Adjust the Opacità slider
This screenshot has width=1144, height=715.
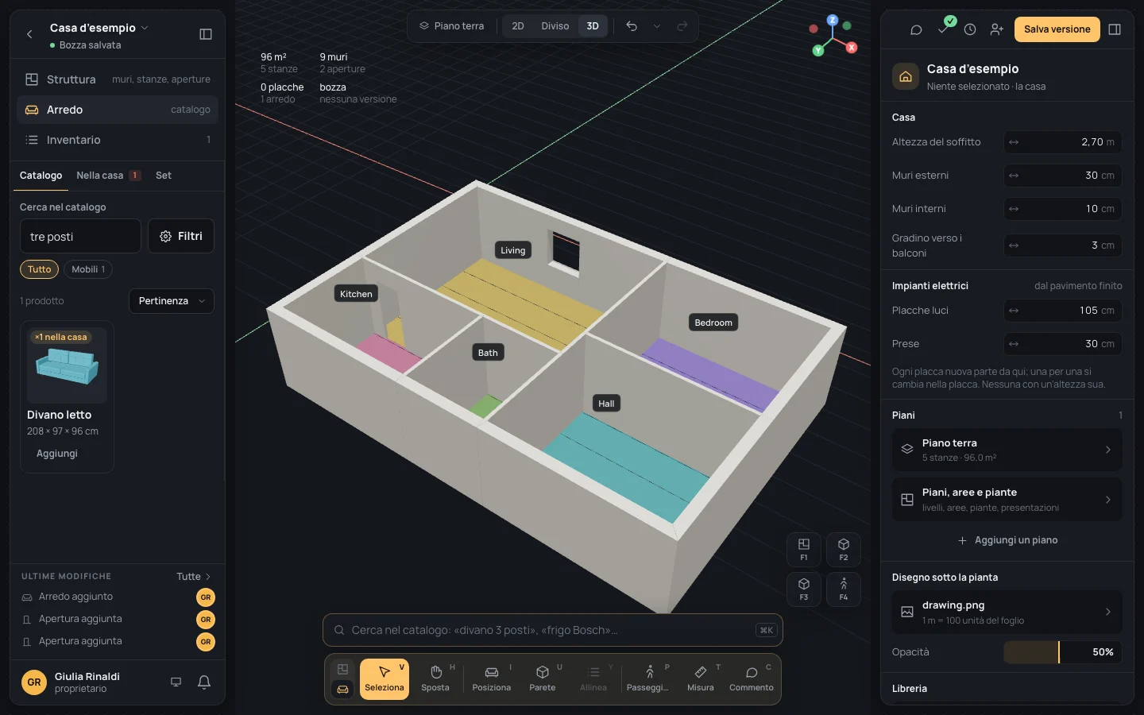click(x=1063, y=652)
